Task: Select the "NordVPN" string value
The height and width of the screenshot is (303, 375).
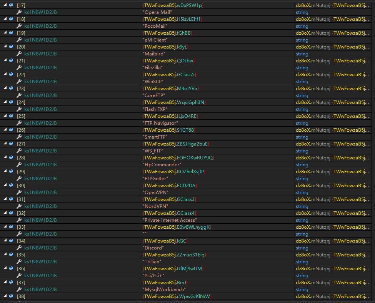Action: [x=155, y=206]
